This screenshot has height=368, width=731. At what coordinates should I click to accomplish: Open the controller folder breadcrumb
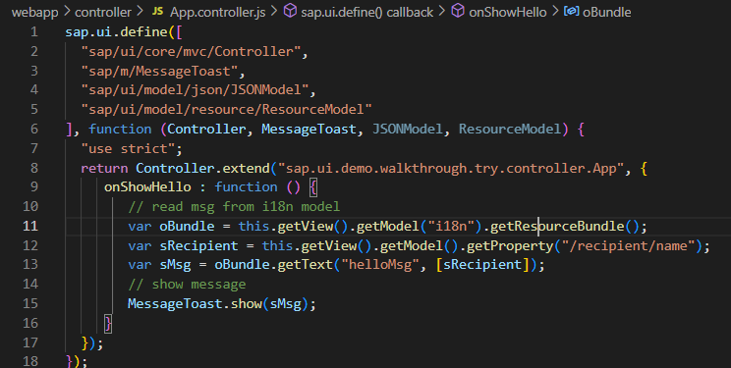click(103, 12)
